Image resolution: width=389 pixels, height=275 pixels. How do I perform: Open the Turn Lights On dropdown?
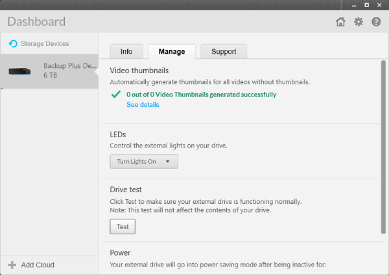pyautogui.click(x=144, y=162)
